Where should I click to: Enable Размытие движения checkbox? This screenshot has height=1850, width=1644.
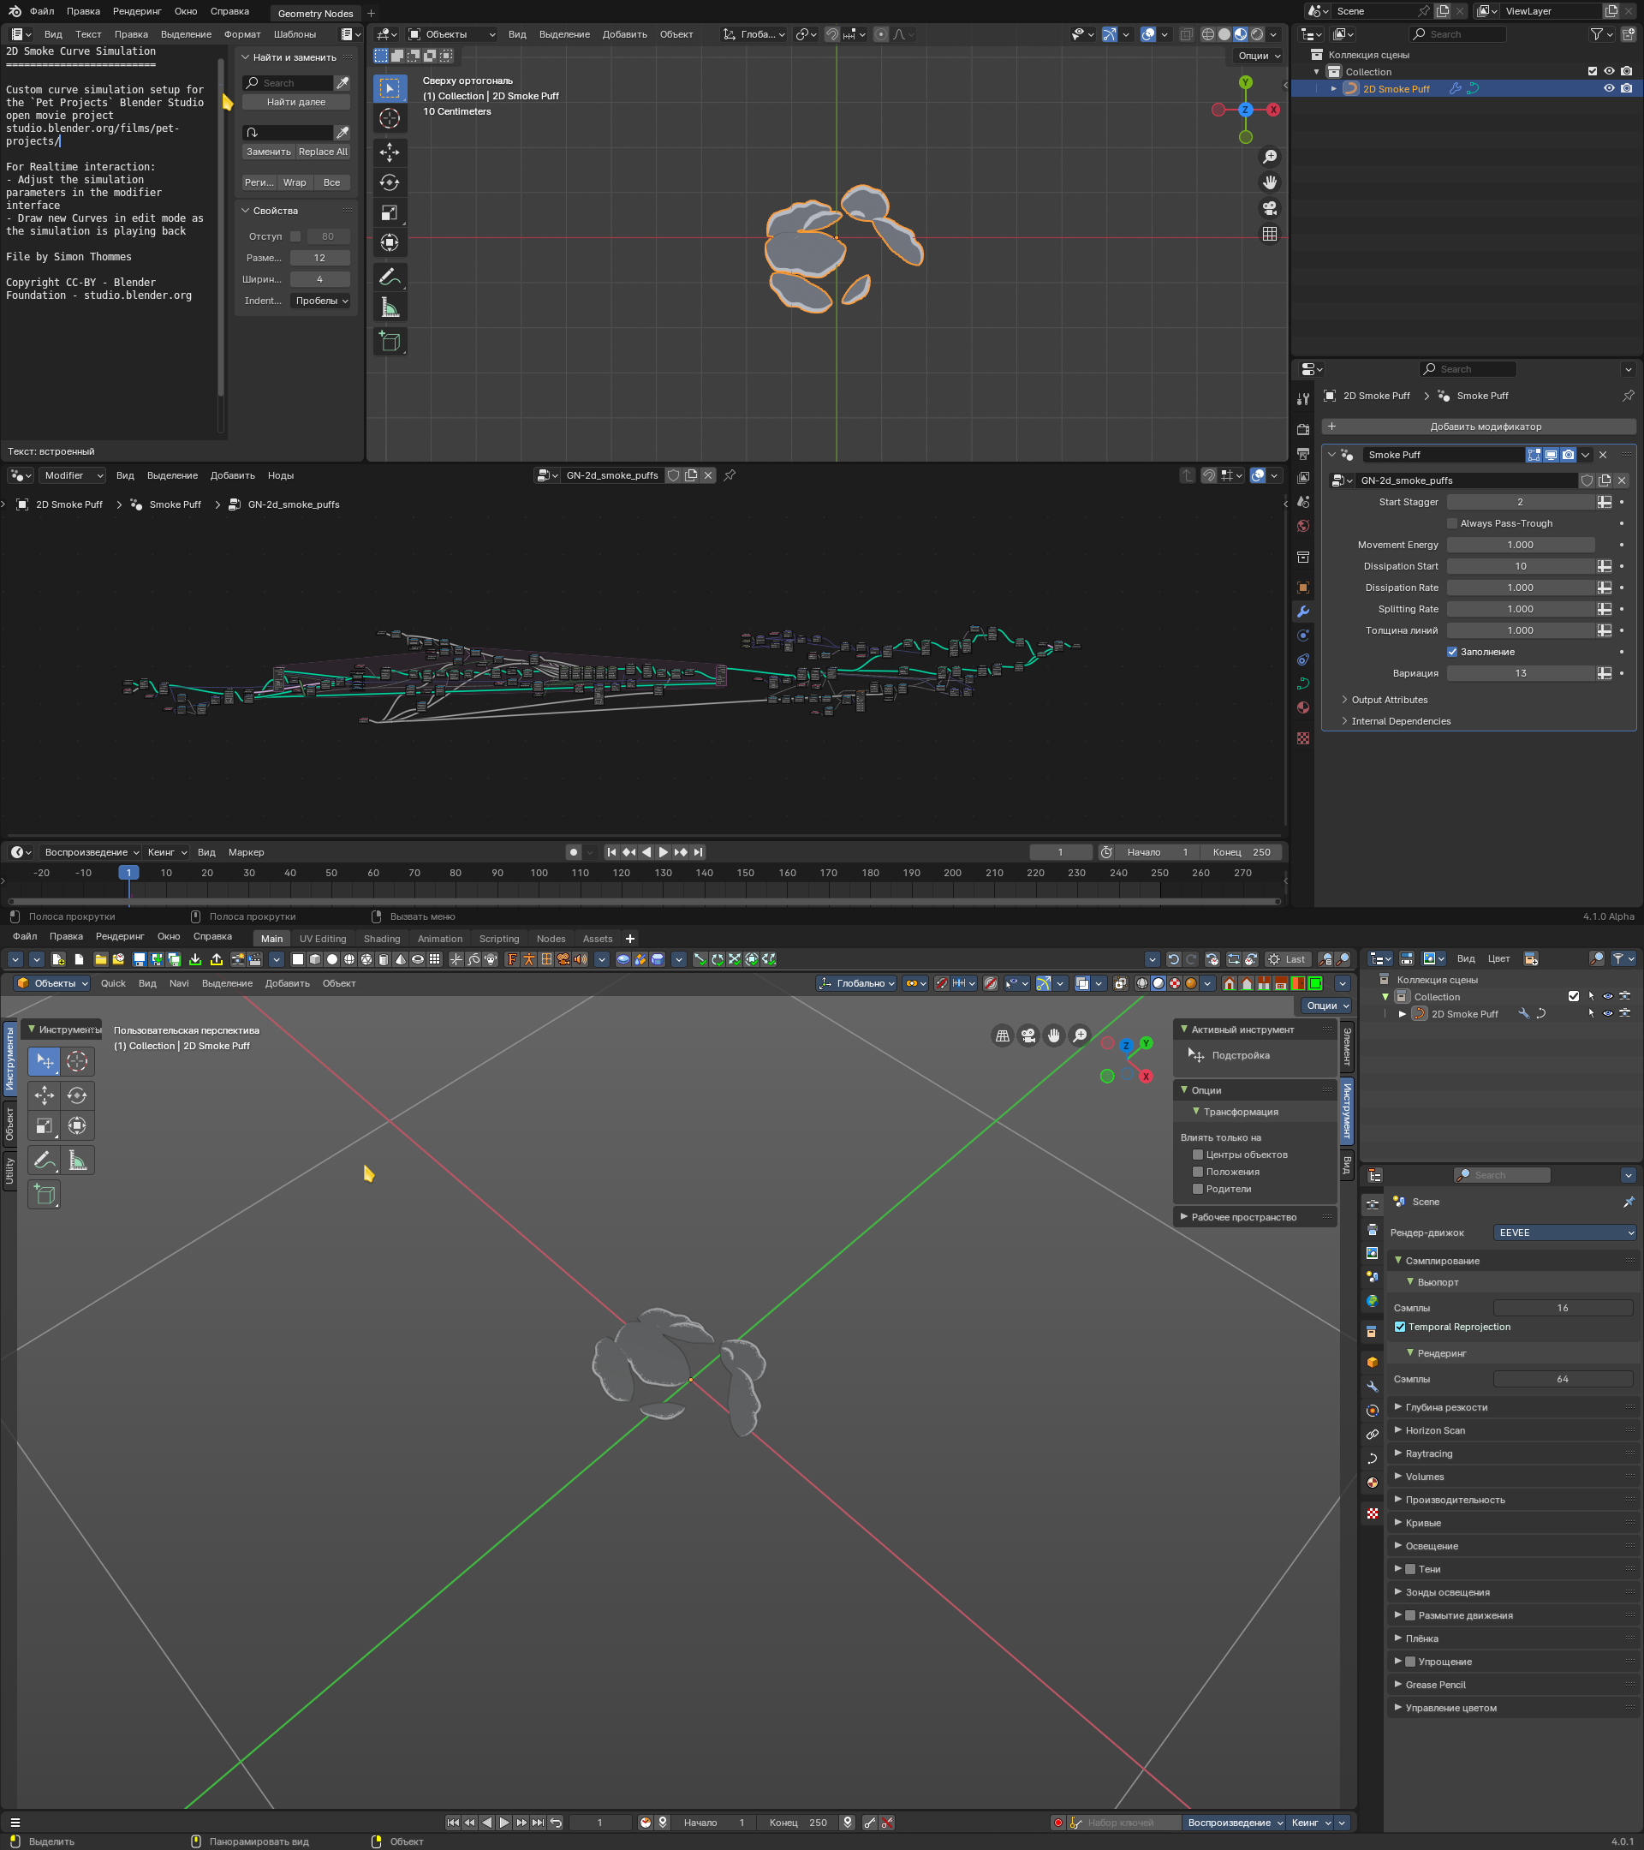[x=1409, y=1615]
